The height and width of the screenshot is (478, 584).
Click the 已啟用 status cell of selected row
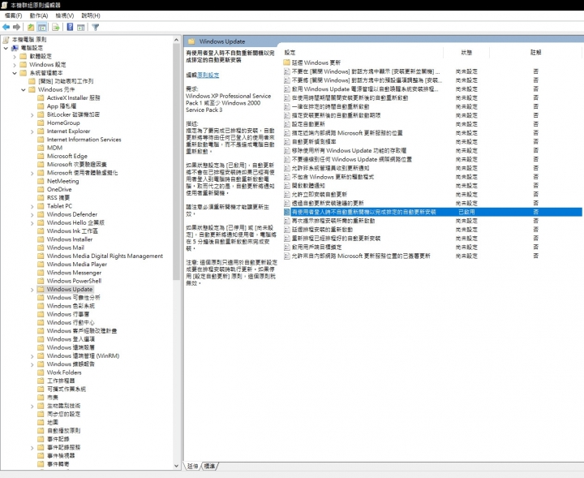(466, 212)
